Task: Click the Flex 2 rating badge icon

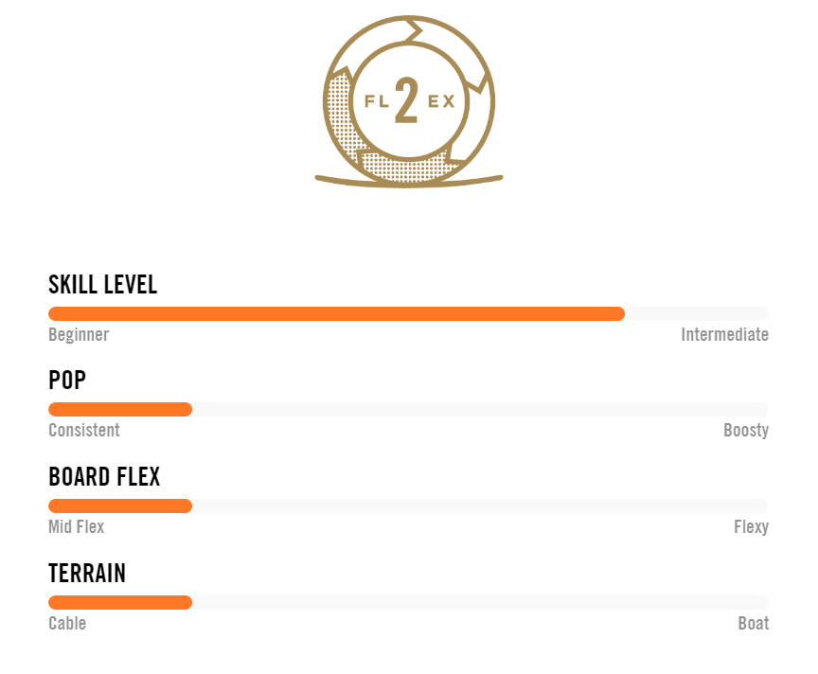Action: (409, 101)
